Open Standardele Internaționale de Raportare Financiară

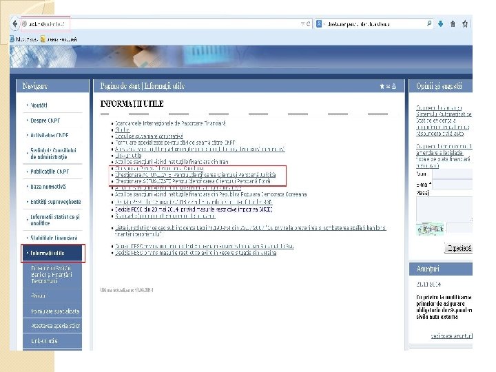[x=170, y=123]
